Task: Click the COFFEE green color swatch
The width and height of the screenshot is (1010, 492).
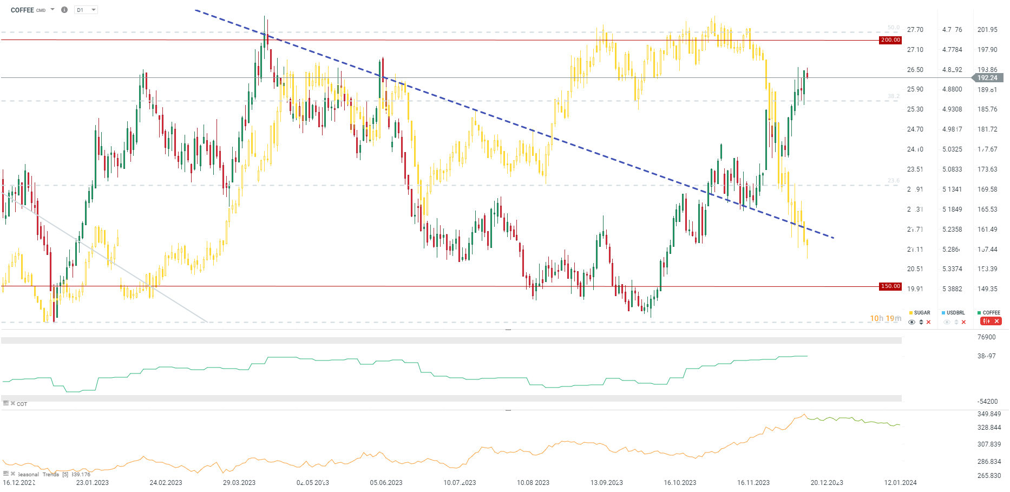Action: [979, 313]
